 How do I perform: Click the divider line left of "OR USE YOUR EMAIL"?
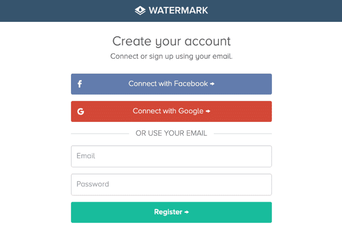(99, 133)
